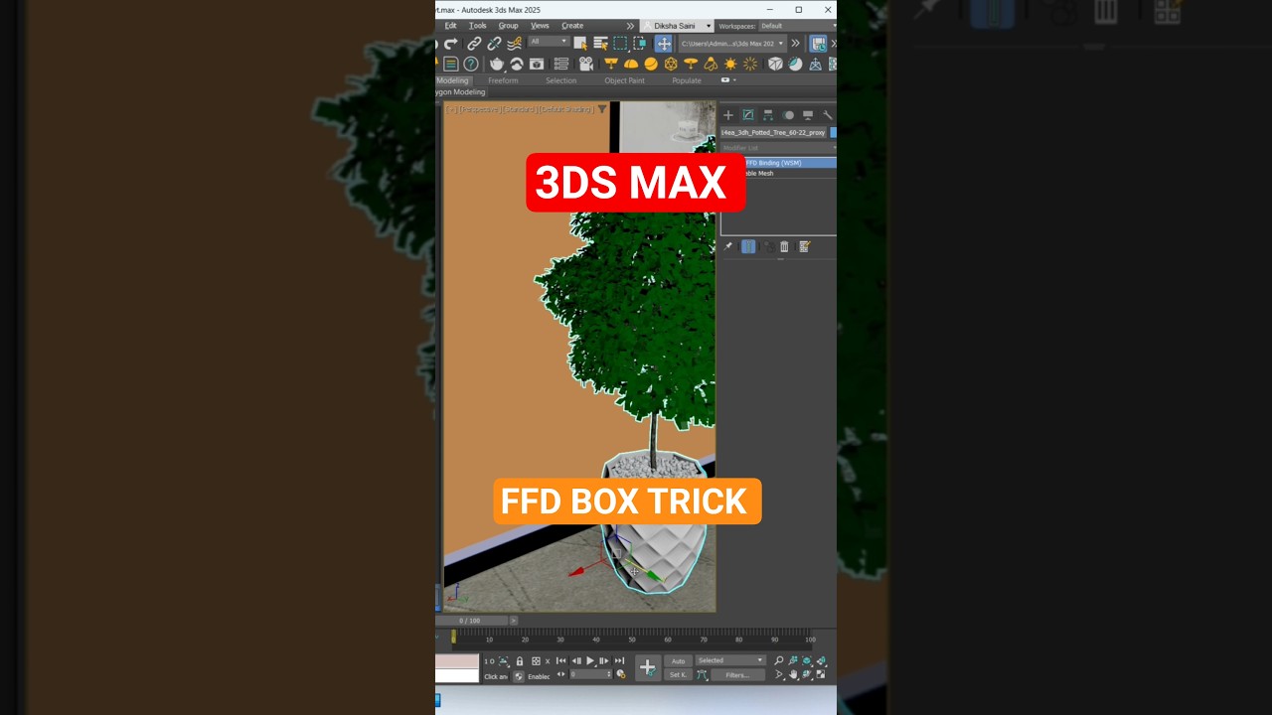Image resolution: width=1272 pixels, height=715 pixels.
Task: Open the Create menu
Action: [572, 26]
